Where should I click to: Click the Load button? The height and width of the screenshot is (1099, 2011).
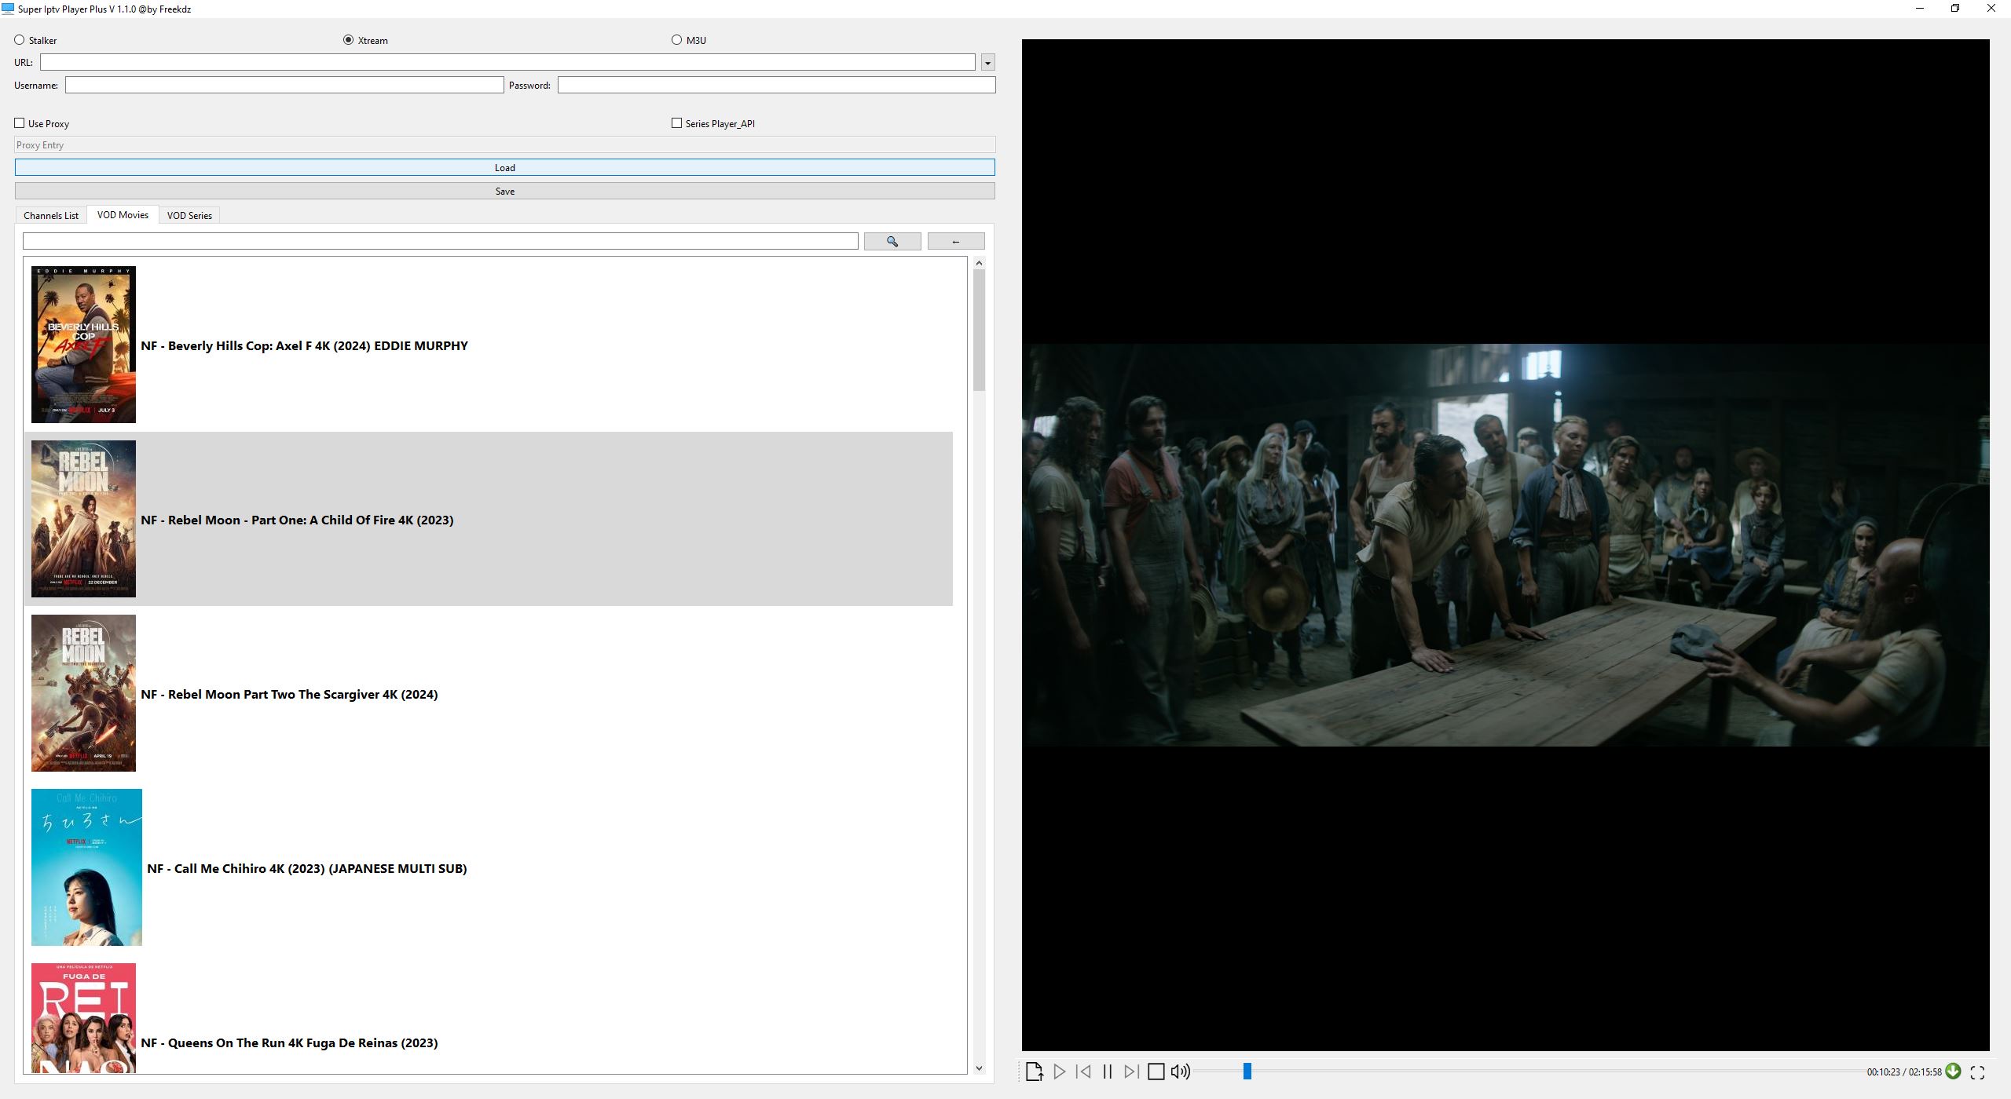coord(505,167)
